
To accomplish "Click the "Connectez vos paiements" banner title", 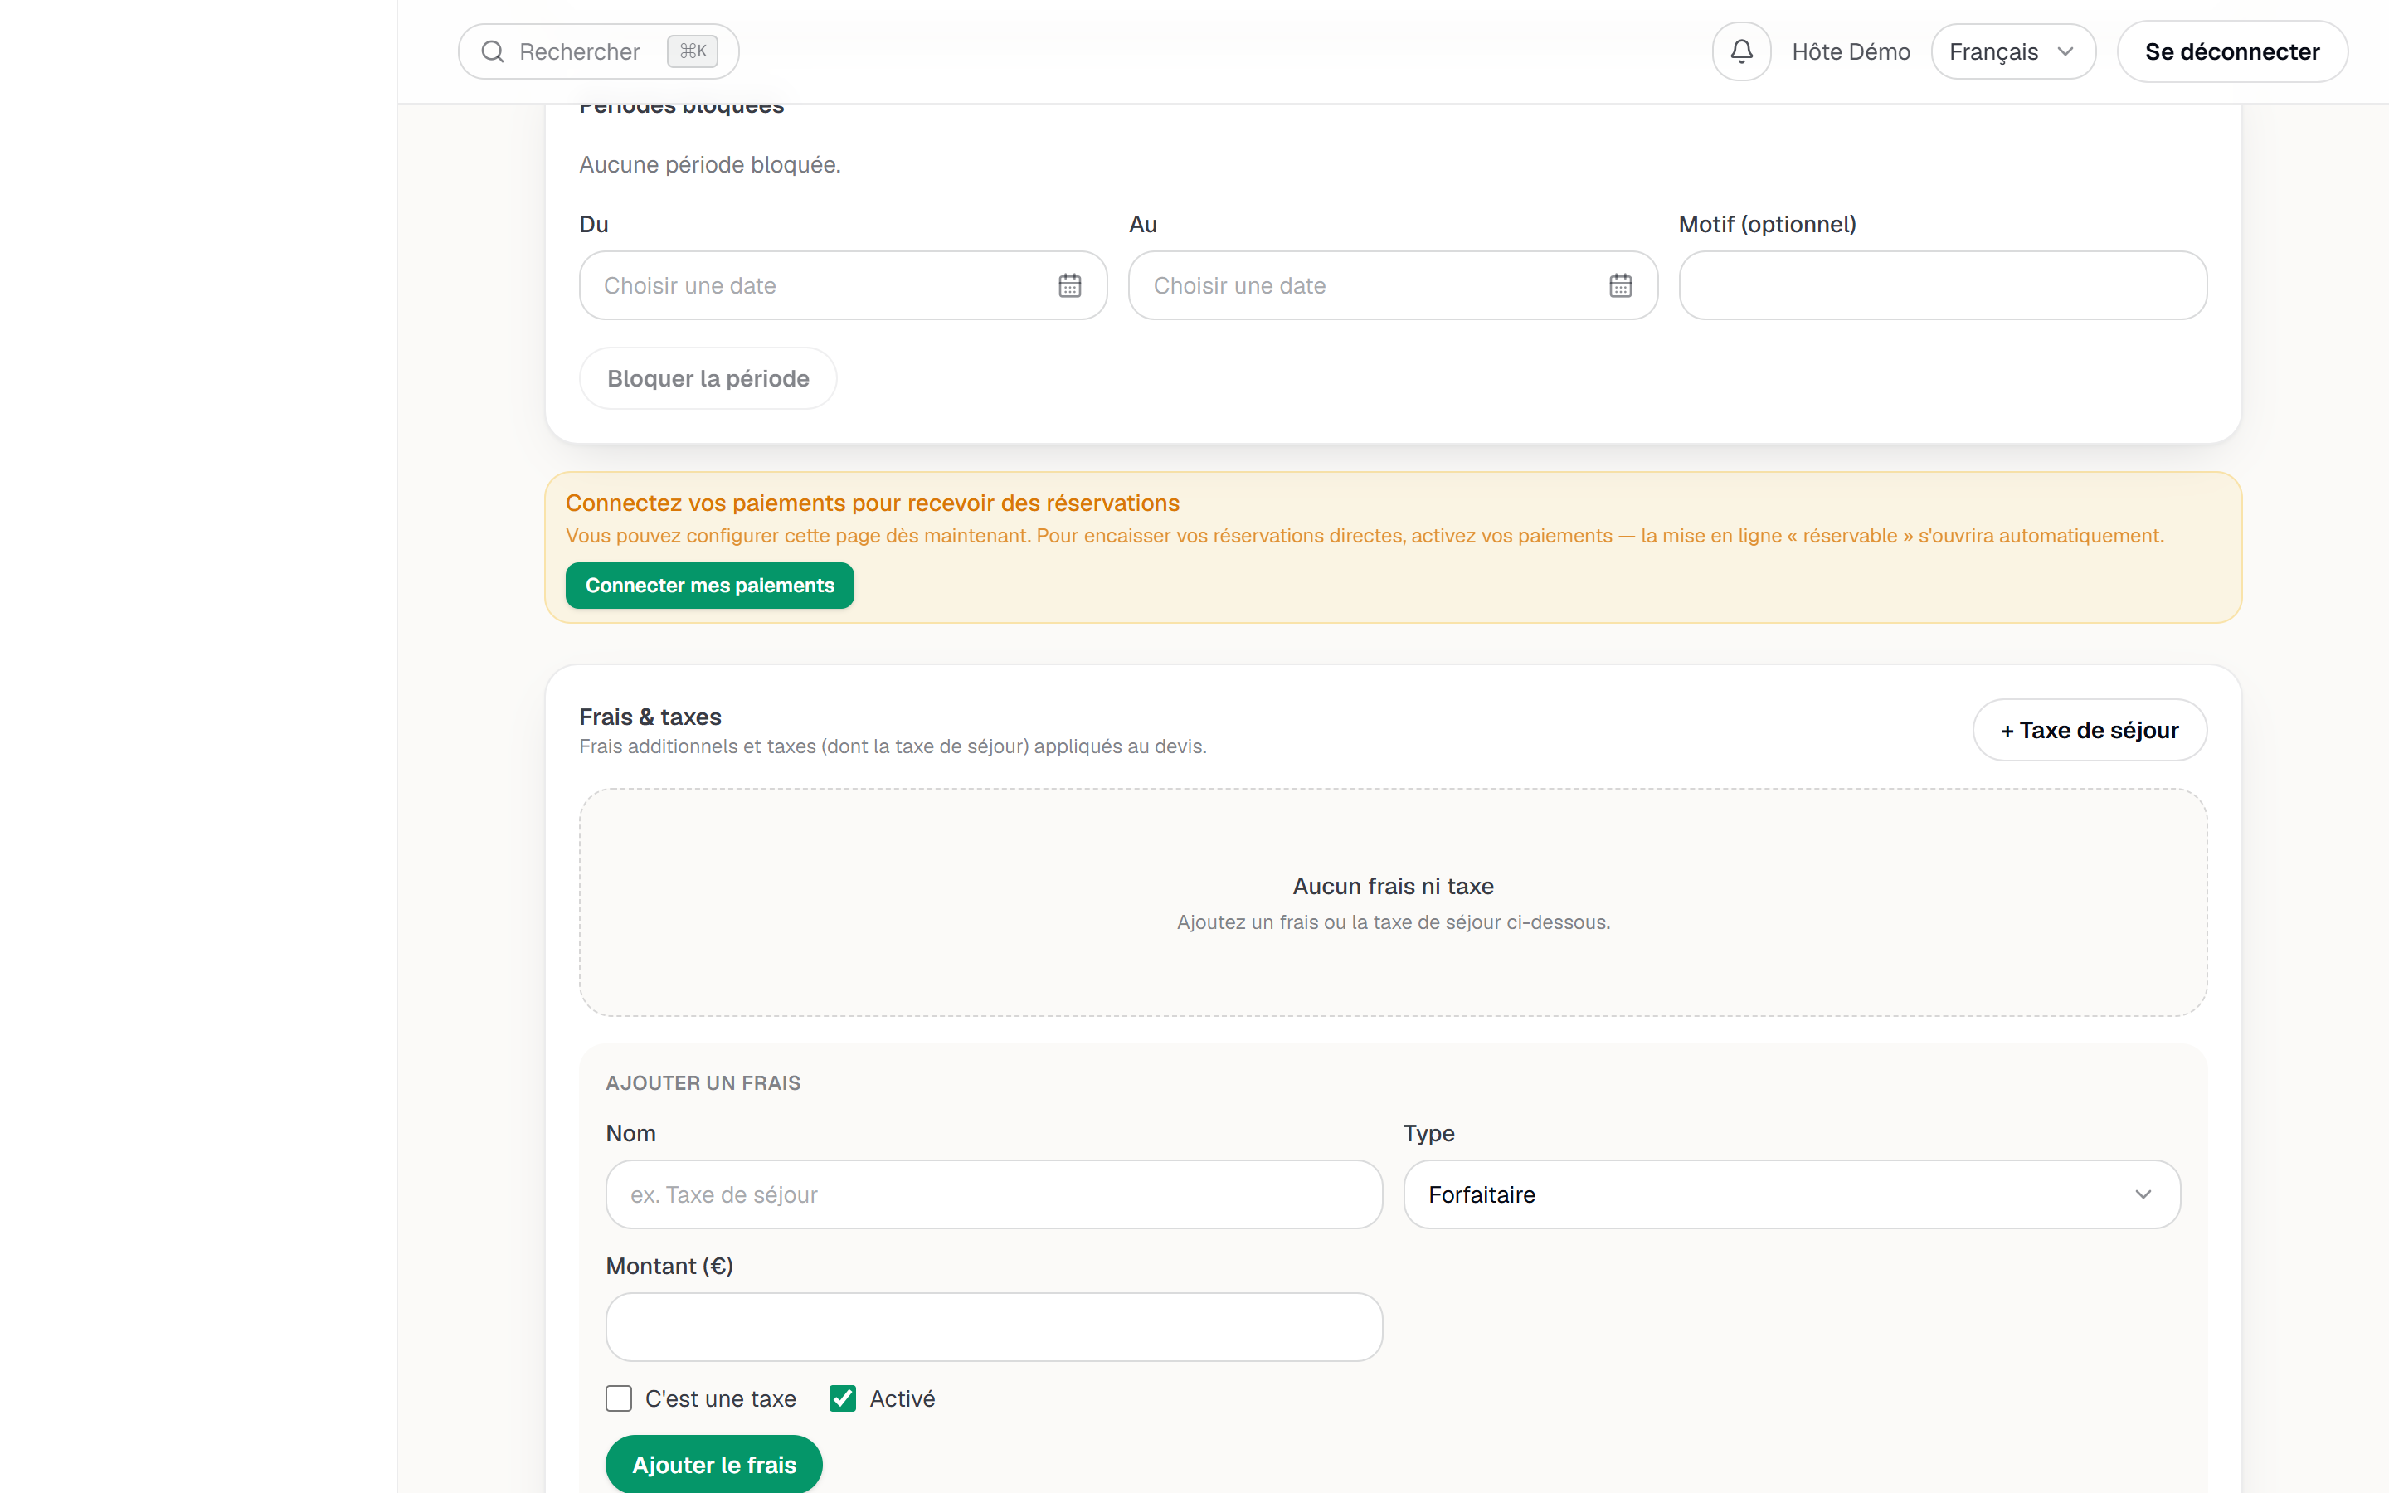I will pos(873,503).
